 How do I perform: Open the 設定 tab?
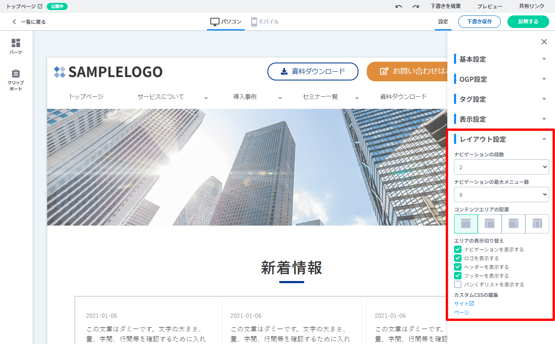coord(443,22)
